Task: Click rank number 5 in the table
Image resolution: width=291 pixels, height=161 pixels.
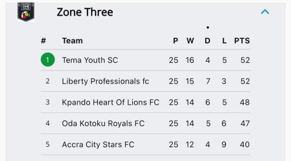Action: tap(48, 144)
